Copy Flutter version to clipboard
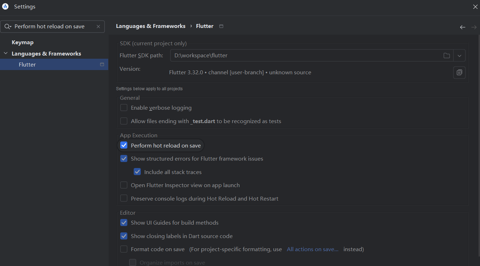 tap(459, 73)
